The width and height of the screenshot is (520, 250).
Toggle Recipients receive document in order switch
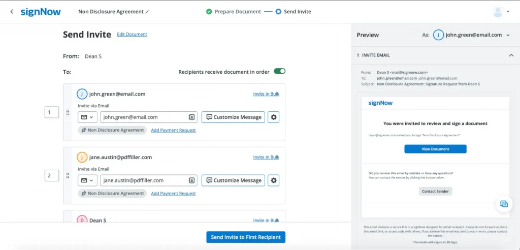279,72
